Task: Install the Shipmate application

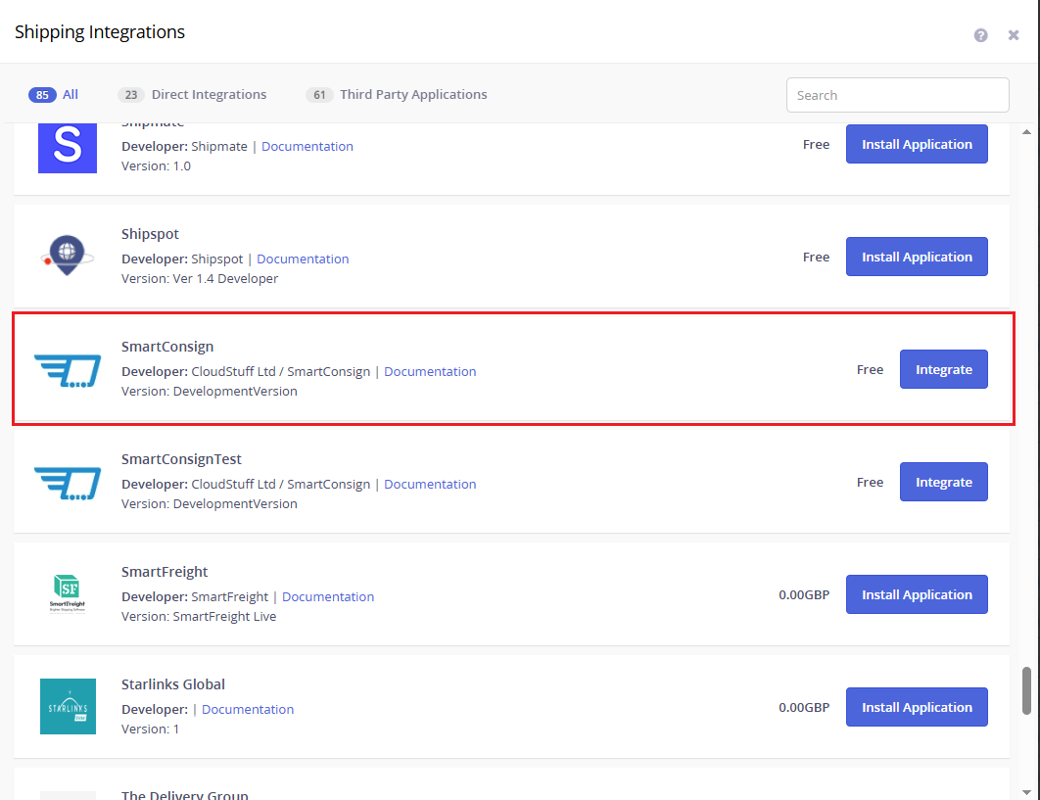Action: 917,144
